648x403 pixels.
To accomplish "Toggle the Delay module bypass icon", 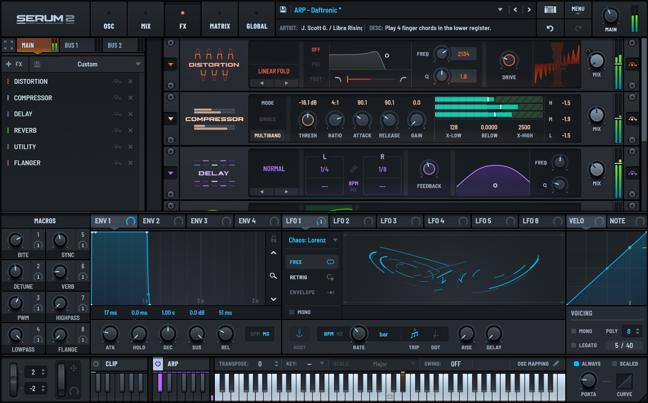I will (632, 173).
